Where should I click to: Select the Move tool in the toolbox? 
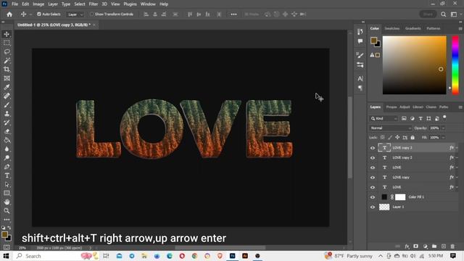click(7, 34)
